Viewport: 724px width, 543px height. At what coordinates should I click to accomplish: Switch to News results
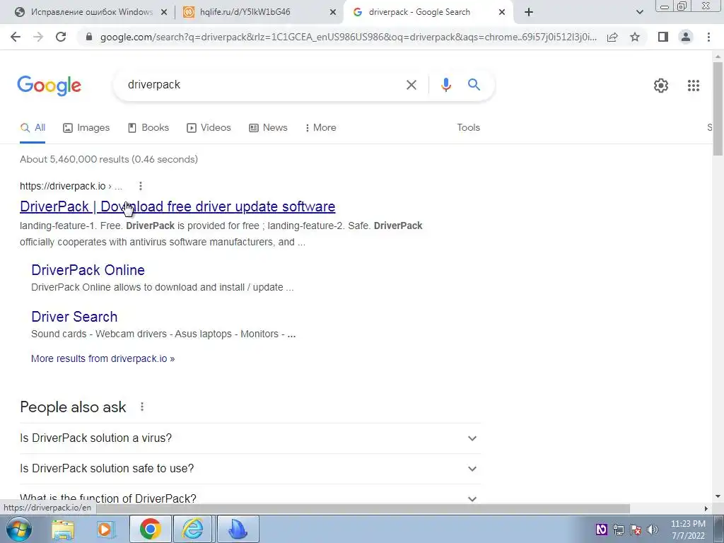[268, 128]
